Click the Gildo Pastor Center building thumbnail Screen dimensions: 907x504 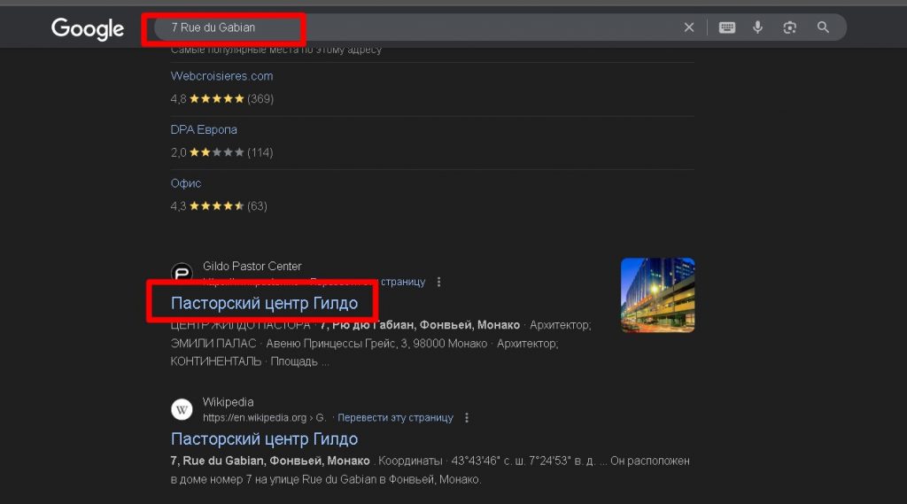coord(658,295)
